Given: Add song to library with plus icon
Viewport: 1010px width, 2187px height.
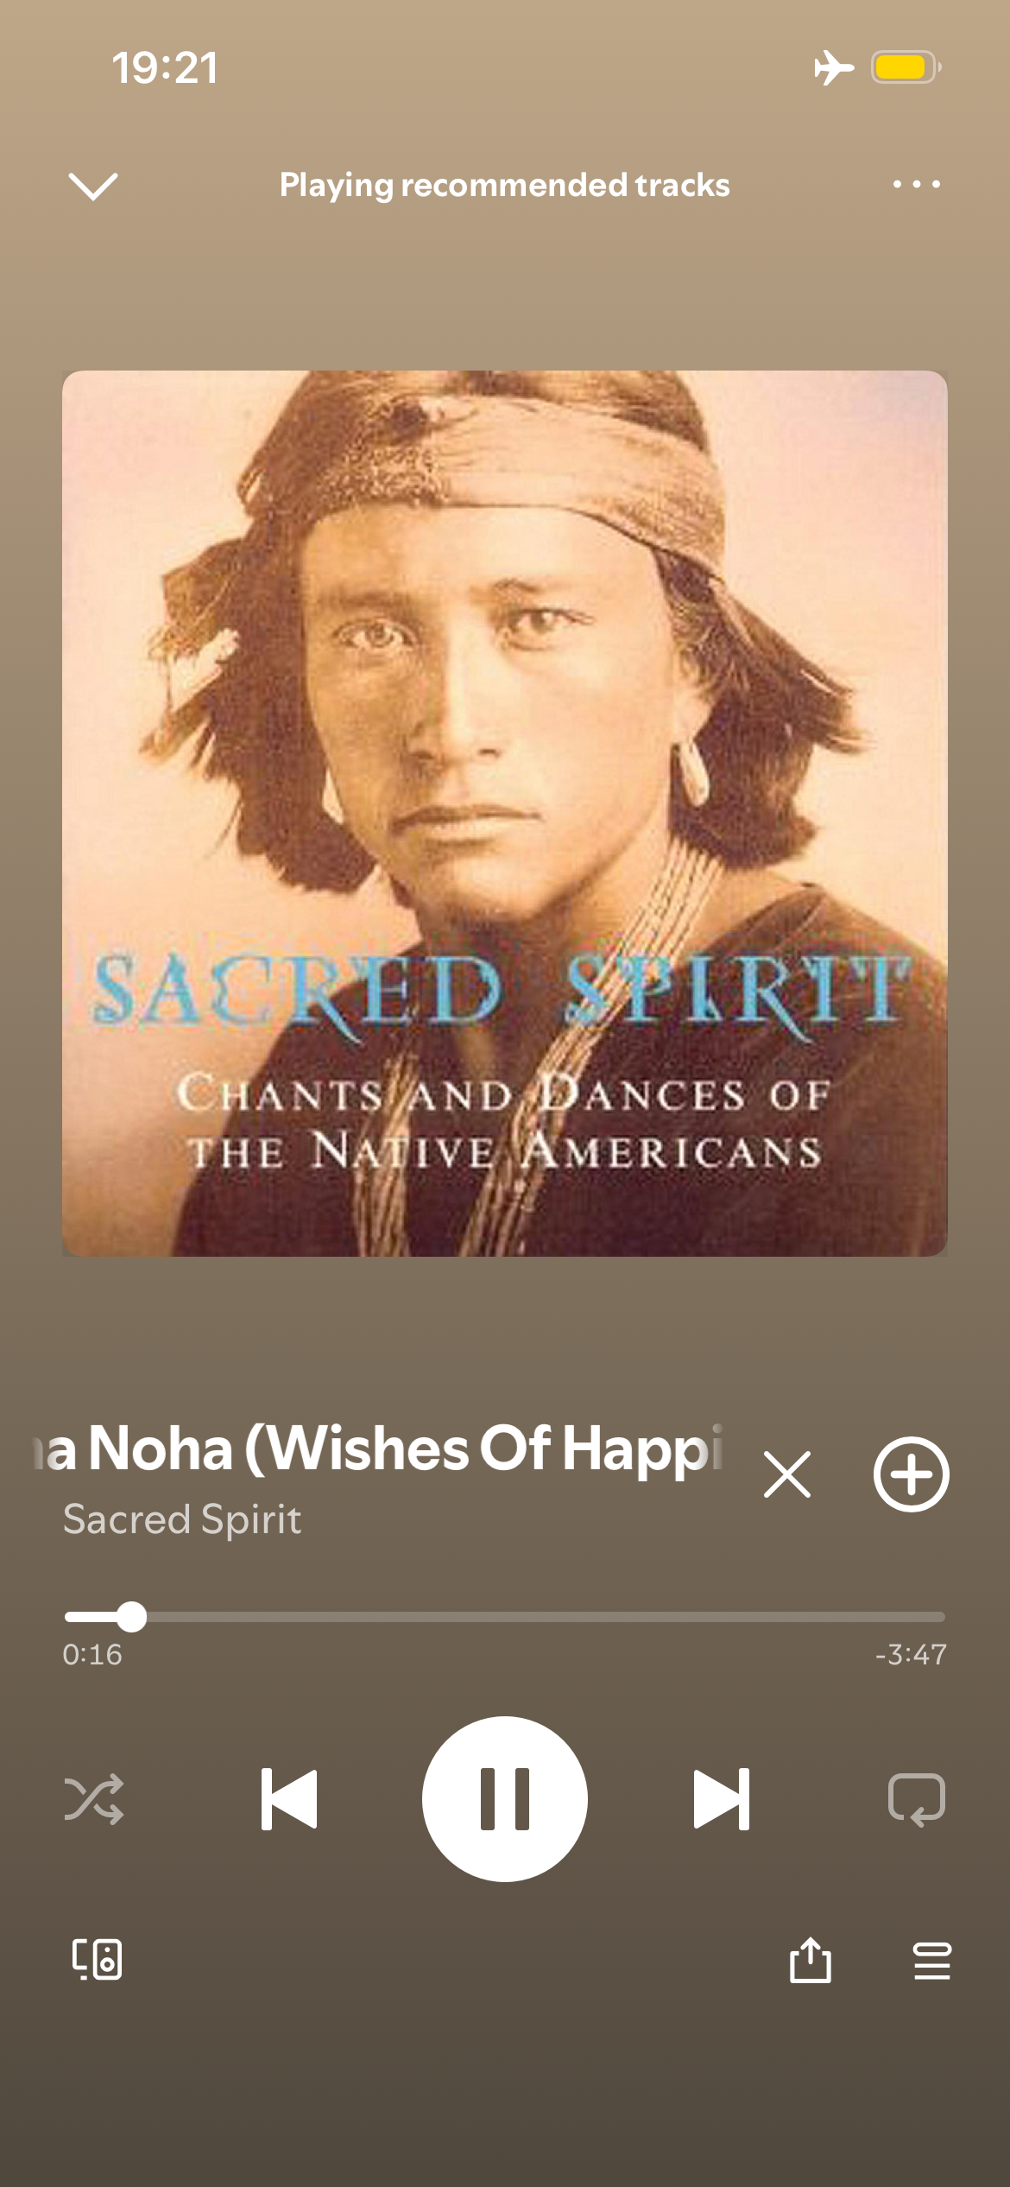Looking at the screenshot, I should click(912, 1474).
